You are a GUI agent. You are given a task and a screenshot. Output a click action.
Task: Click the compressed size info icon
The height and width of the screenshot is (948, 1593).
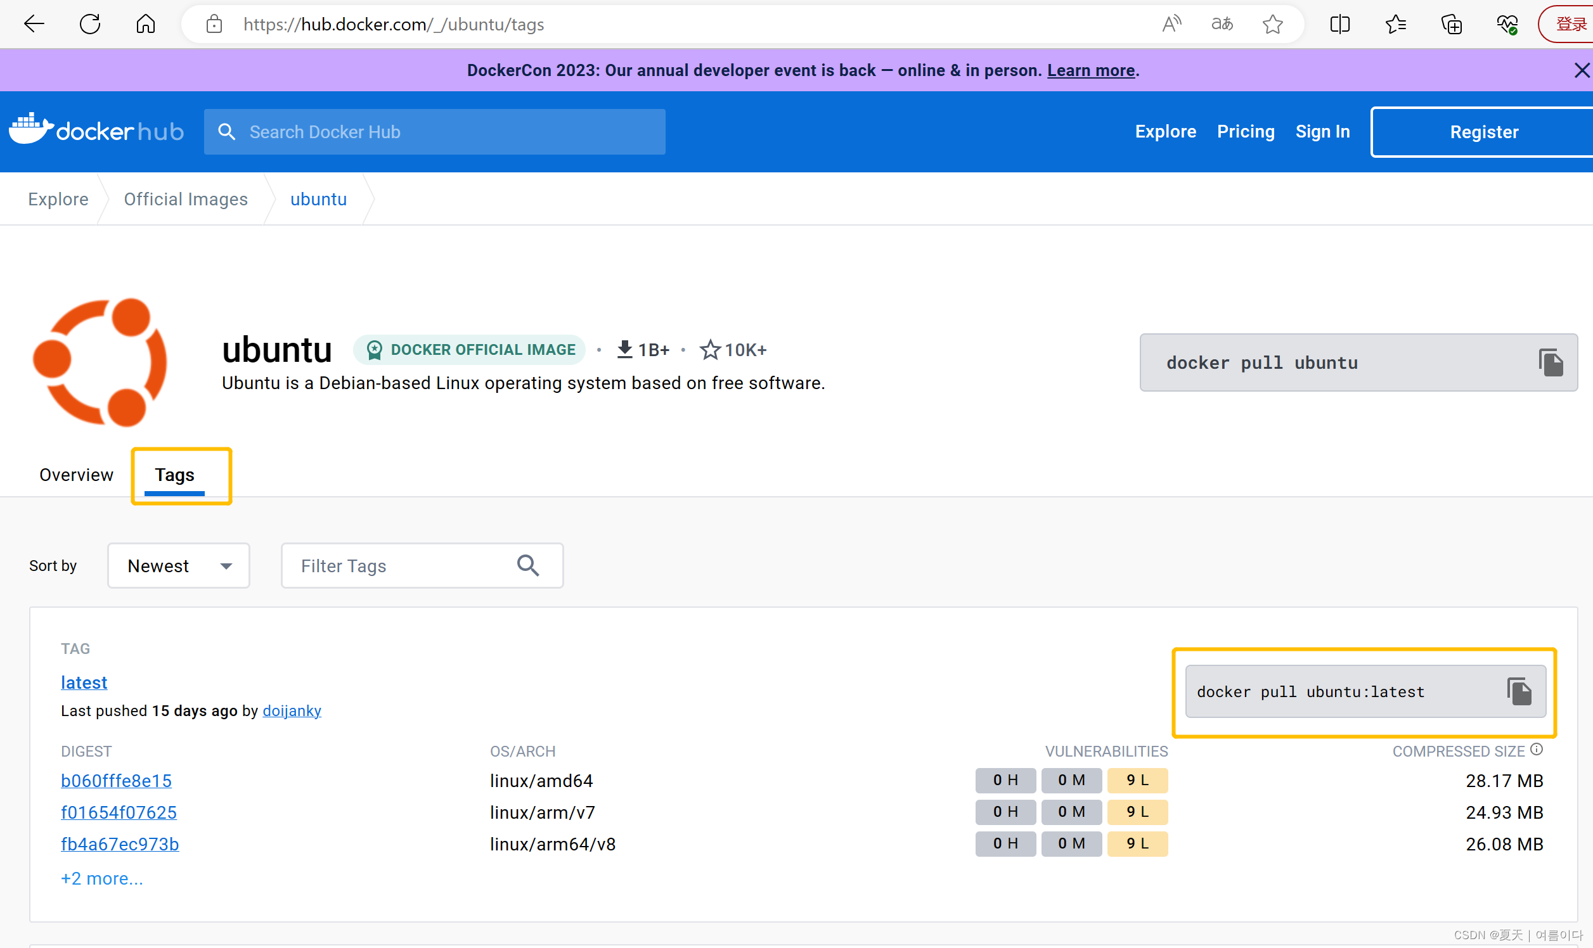(1536, 749)
